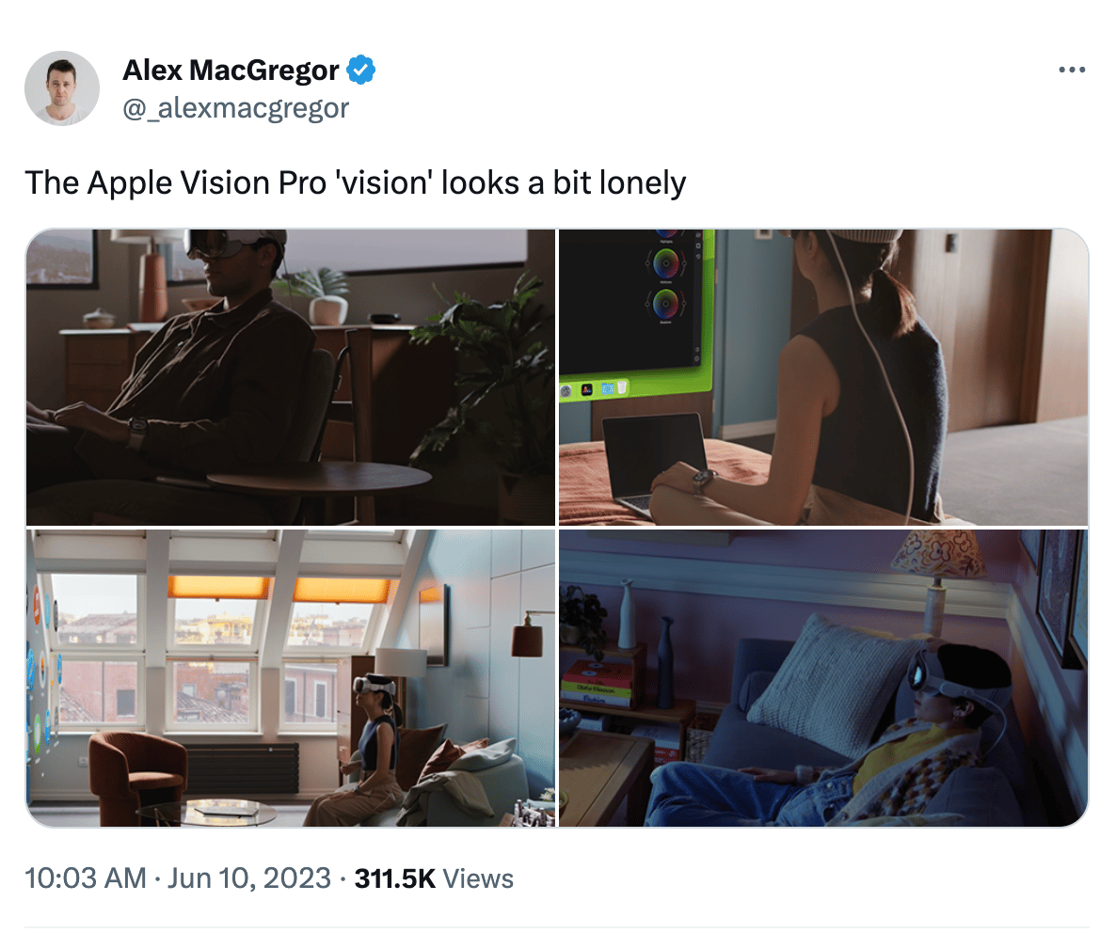Image resolution: width=1116 pixels, height=933 pixels.
Task: Open Alex MacGregor's round profile avatar
Action: tap(62, 88)
